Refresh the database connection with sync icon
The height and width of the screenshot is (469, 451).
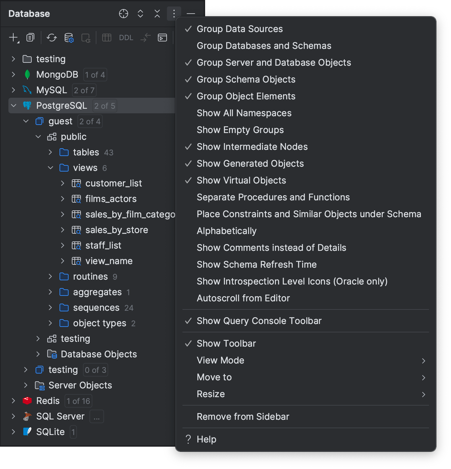[x=52, y=37]
